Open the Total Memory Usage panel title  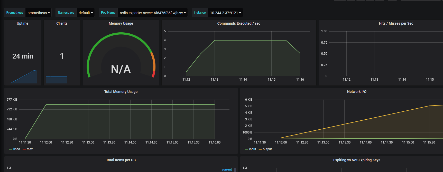121,92
